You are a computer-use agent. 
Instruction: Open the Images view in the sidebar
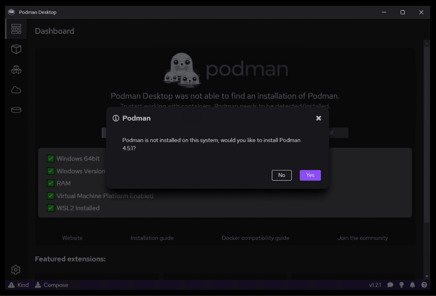point(16,90)
